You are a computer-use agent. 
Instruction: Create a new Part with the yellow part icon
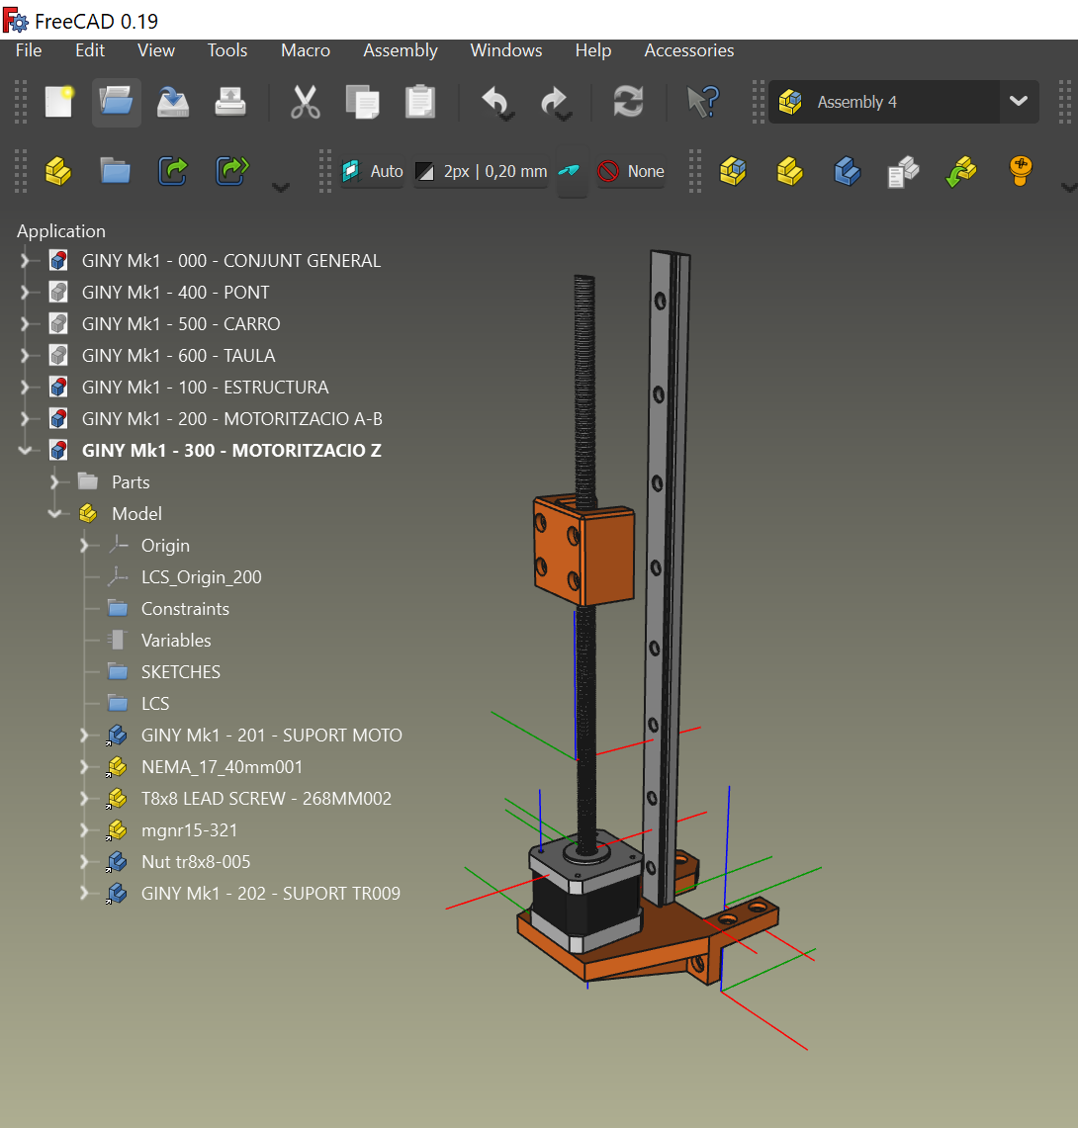point(789,171)
